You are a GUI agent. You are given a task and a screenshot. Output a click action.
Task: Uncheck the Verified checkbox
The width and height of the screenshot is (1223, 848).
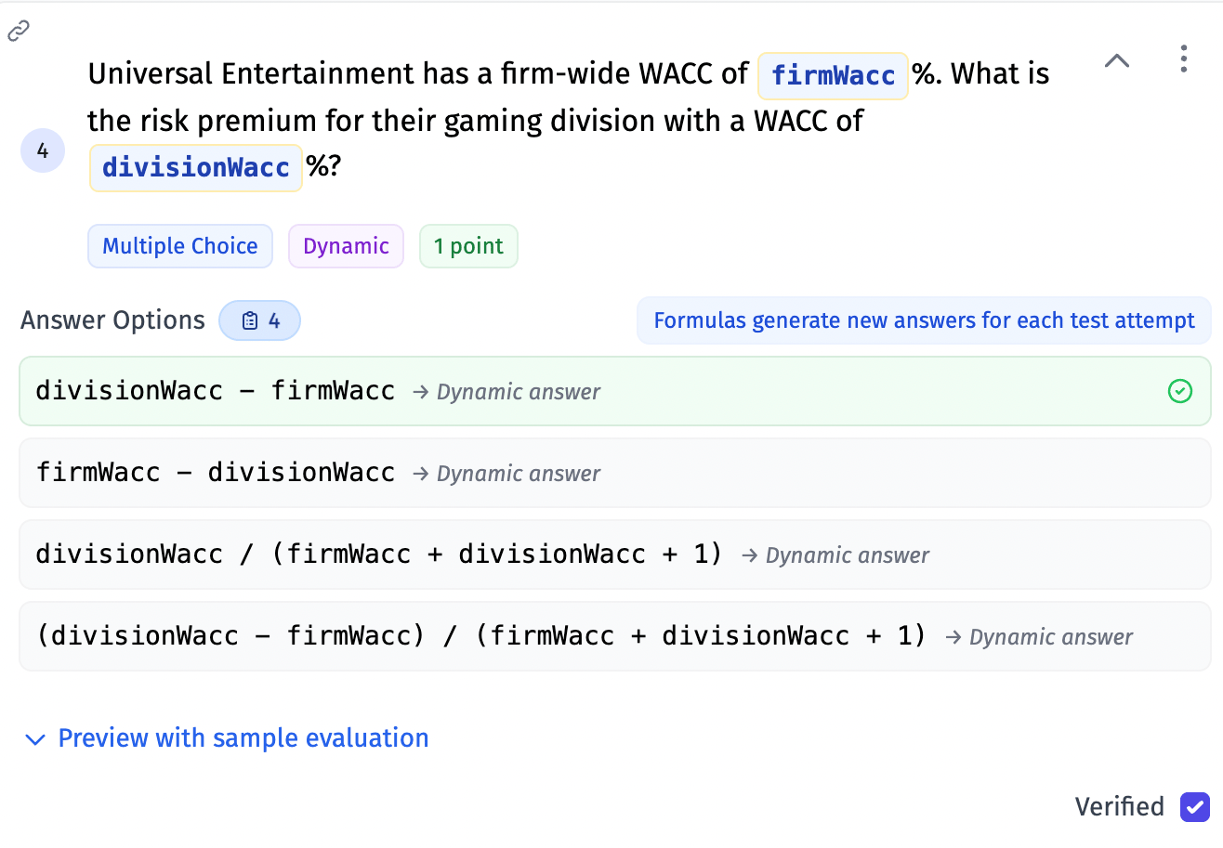[x=1194, y=806]
